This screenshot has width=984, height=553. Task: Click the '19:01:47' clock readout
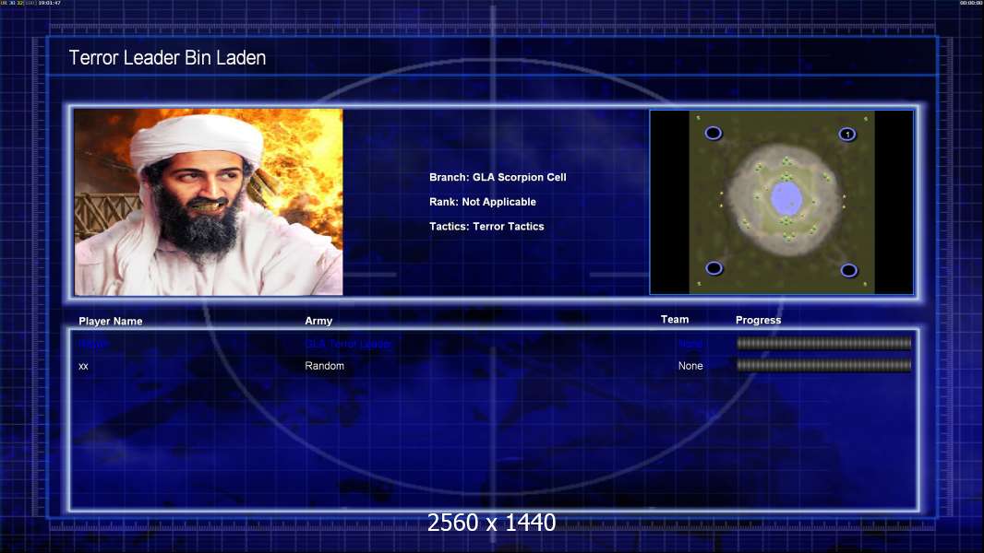(50, 3)
